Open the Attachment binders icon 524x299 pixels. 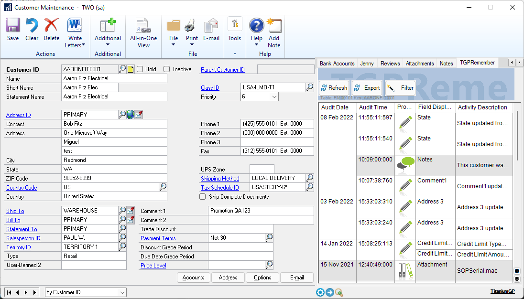405,271
